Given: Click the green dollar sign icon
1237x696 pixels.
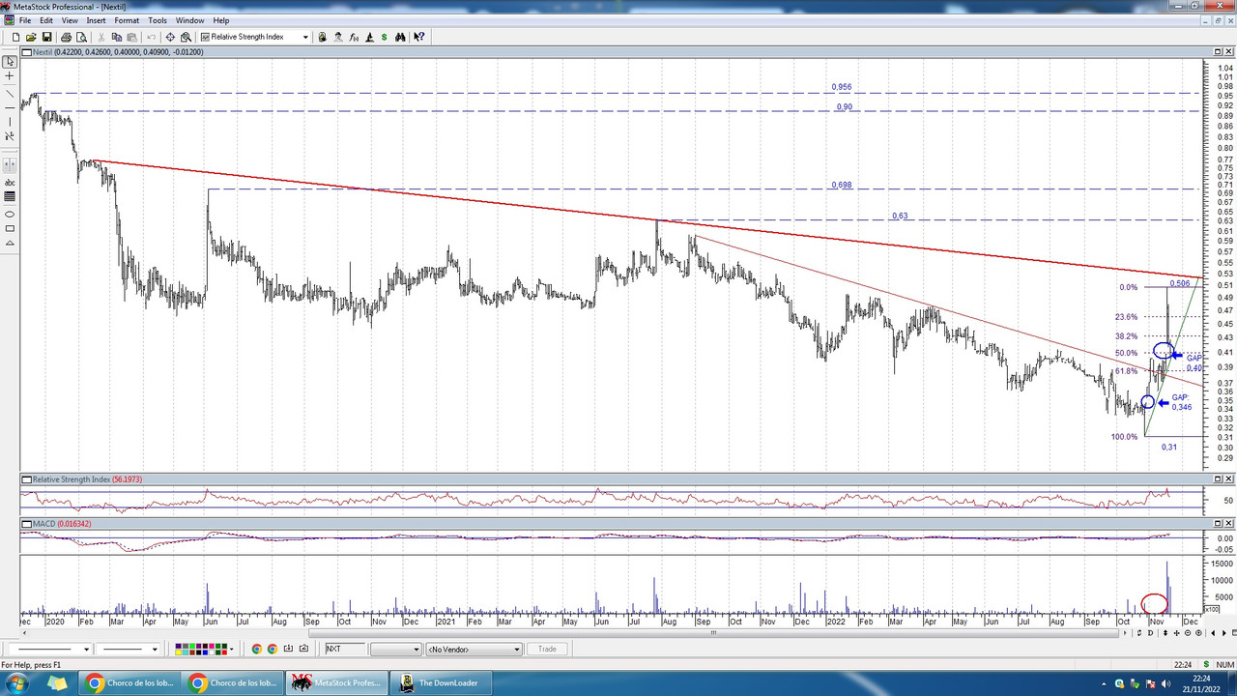Looking at the screenshot, I should click(x=384, y=37).
